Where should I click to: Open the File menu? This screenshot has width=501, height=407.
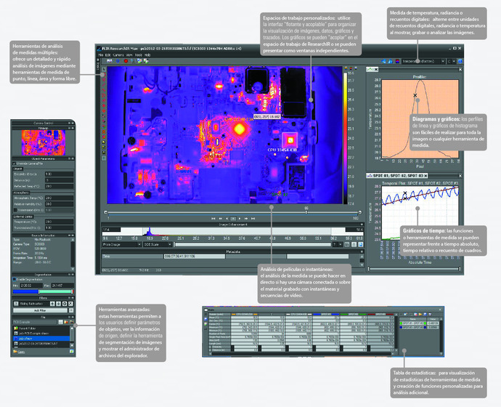tap(99, 55)
